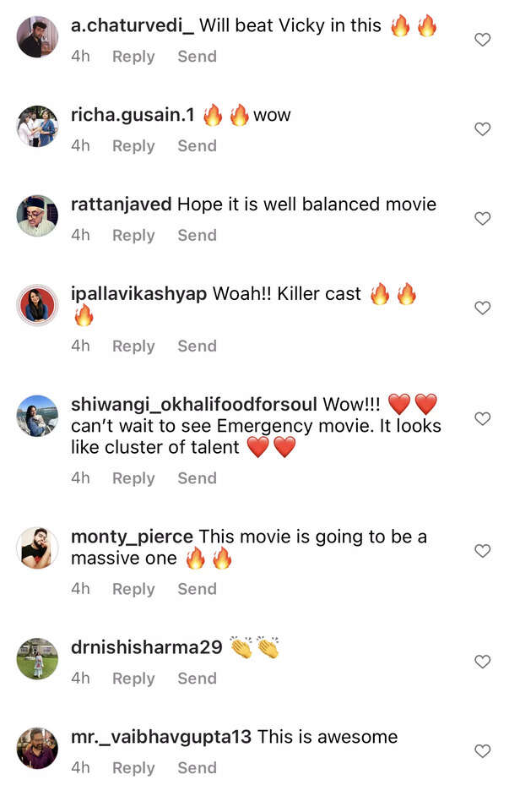520x796 pixels.
Task: View drnishisharma29's profile photo
Action: 37,659
